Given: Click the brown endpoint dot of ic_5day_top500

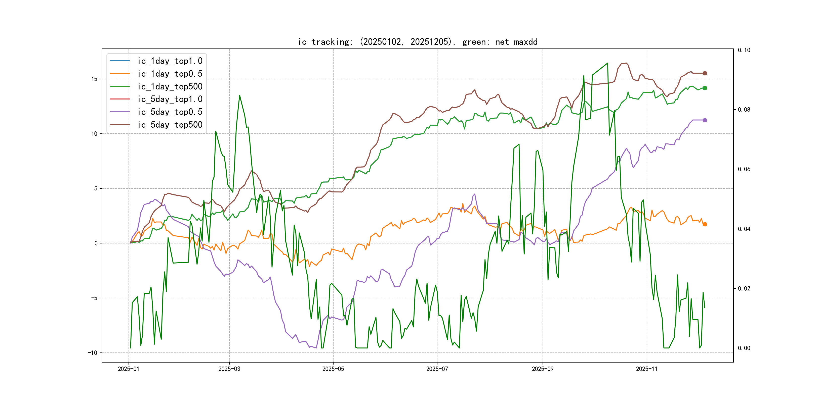Looking at the screenshot, I should (x=705, y=73).
